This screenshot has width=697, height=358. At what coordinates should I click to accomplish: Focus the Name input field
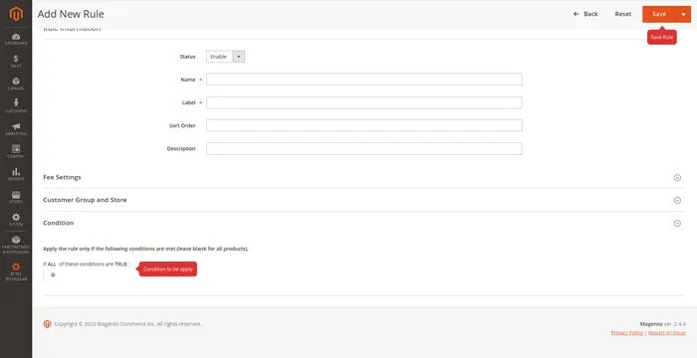(x=364, y=80)
